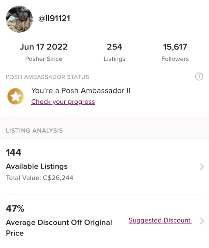The image size is (209, 248).
Task: Select the Jun 17 2022 join date
Action: click(44, 47)
